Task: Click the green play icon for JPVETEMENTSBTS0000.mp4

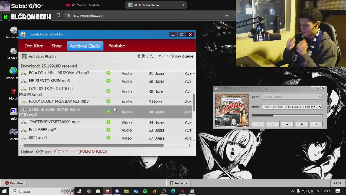Action: click(x=108, y=122)
